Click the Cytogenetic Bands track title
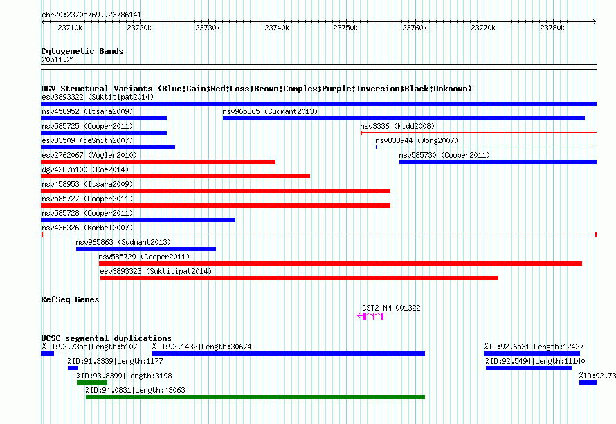The image size is (616, 424). pos(82,51)
